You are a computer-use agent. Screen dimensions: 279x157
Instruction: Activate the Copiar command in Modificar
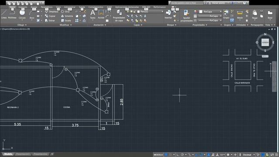[x=50, y=16]
